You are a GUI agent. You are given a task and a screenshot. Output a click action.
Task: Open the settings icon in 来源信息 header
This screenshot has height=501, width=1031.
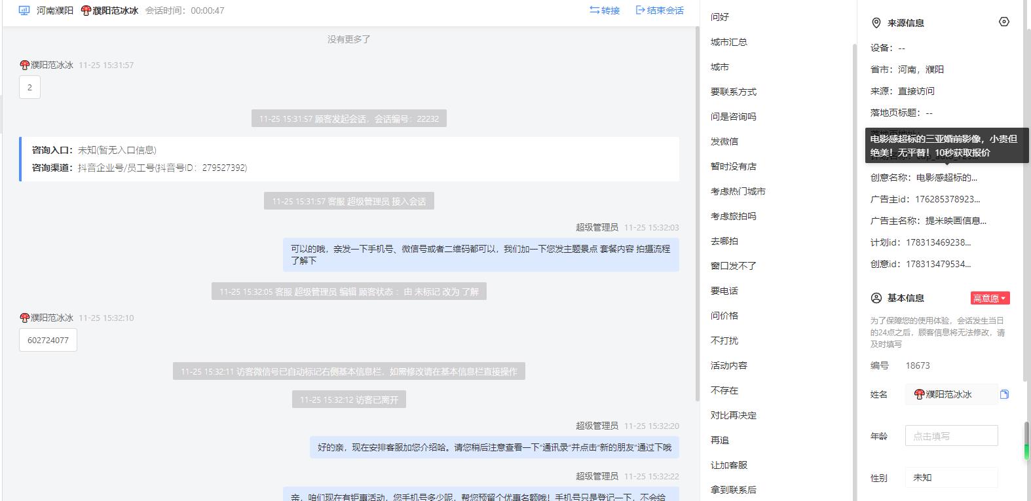tap(1004, 22)
